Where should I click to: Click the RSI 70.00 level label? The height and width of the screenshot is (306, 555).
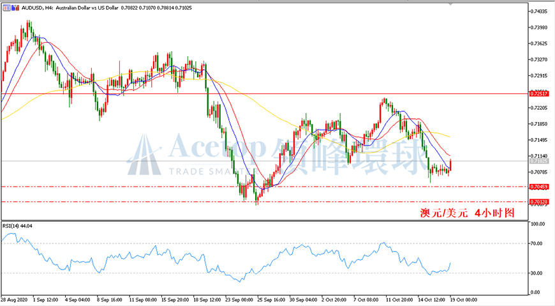(x=536, y=243)
